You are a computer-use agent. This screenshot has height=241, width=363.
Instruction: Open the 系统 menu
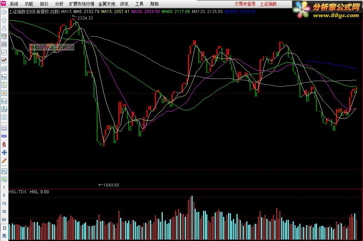[x=14, y=4]
